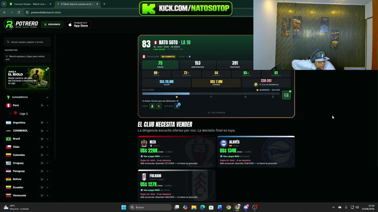Select Bolivia in the sidebar
This screenshot has height=212, width=378.
(17, 179)
